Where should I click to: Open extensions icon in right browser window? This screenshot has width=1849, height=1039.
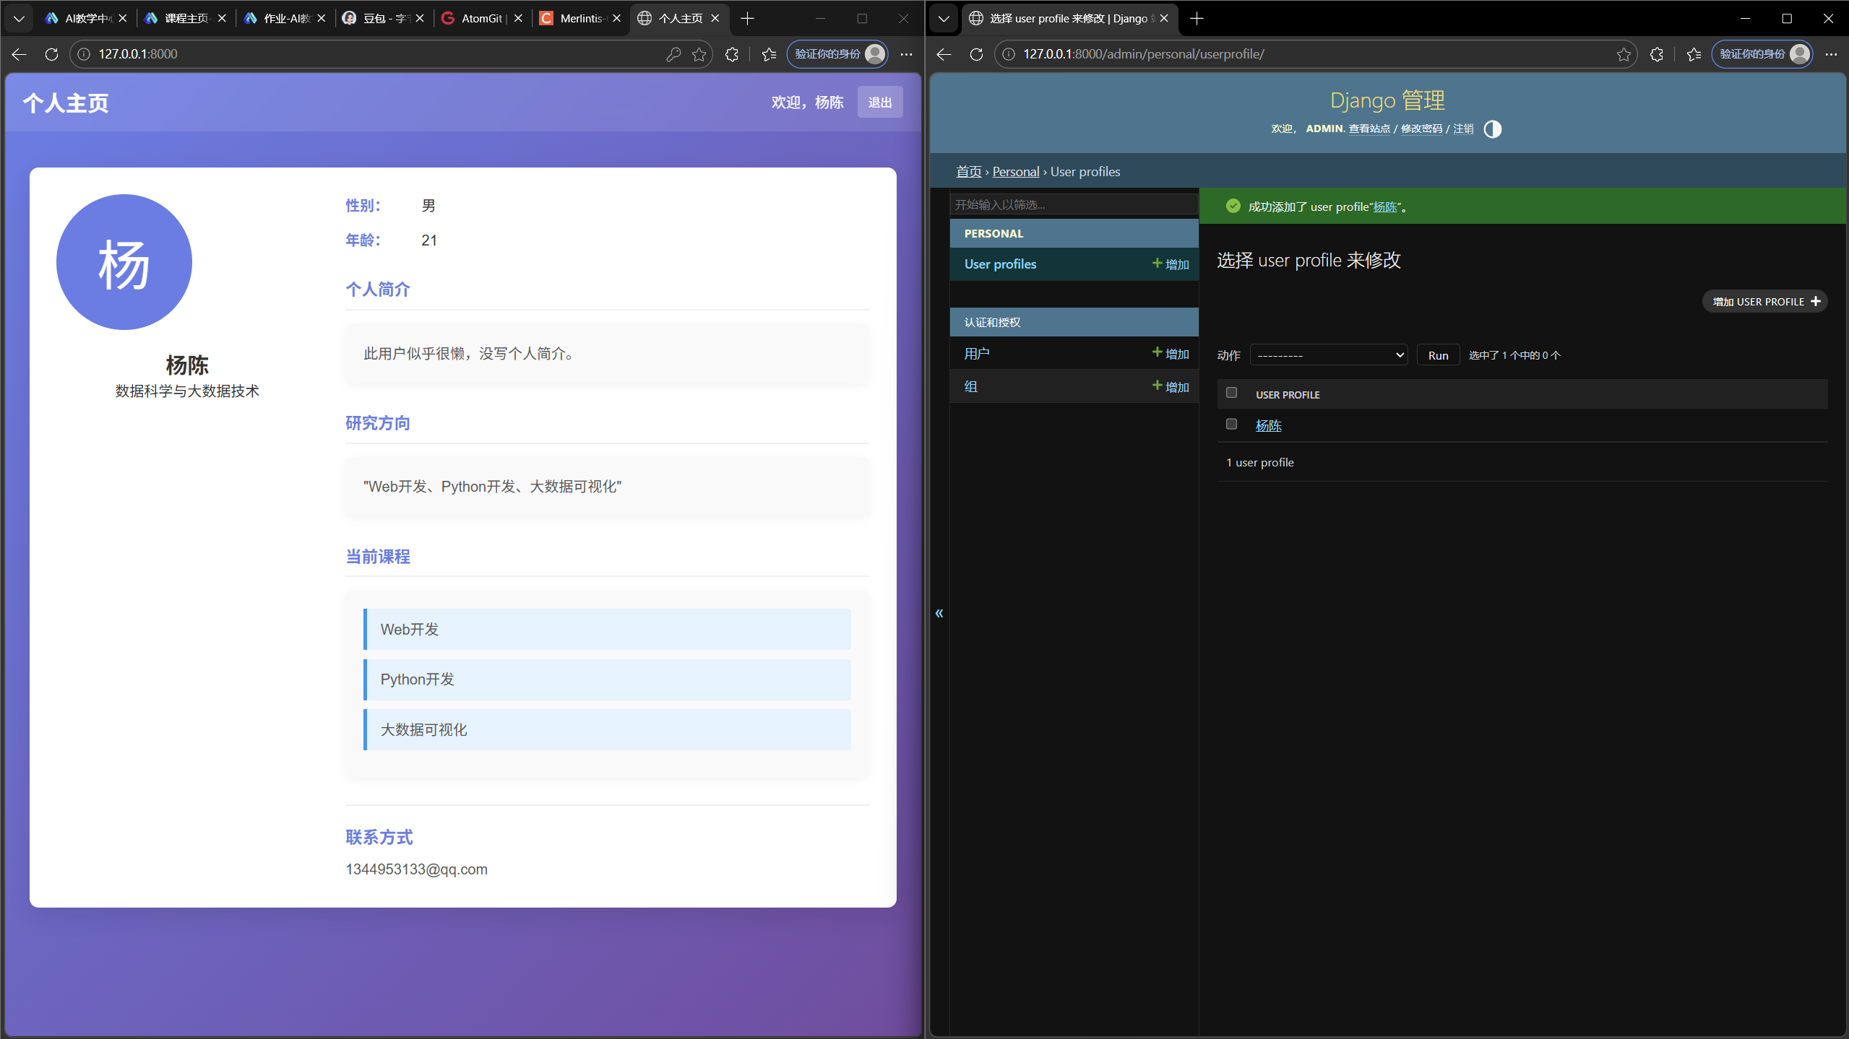pyautogui.click(x=1657, y=54)
